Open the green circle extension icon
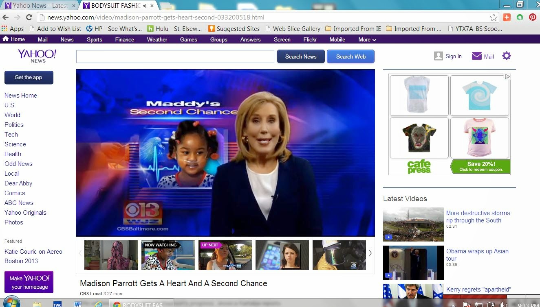The height and width of the screenshot is (307, 540). point(520,17)
